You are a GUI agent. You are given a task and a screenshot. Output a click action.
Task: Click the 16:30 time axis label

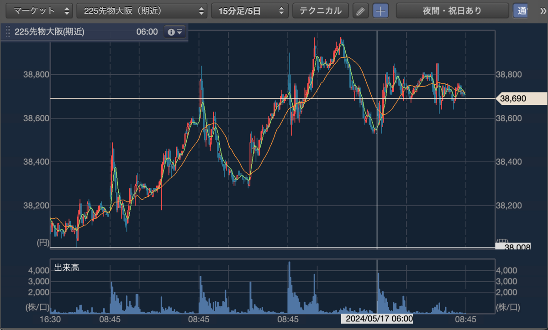click(51, 319)
